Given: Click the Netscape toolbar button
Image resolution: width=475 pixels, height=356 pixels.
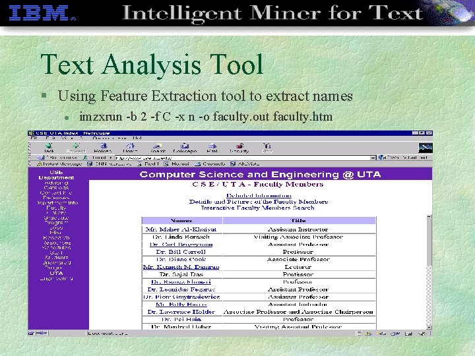Looking at the screenshot, I should [x=185, y=148].
